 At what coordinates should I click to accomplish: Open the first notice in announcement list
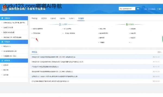54,57
